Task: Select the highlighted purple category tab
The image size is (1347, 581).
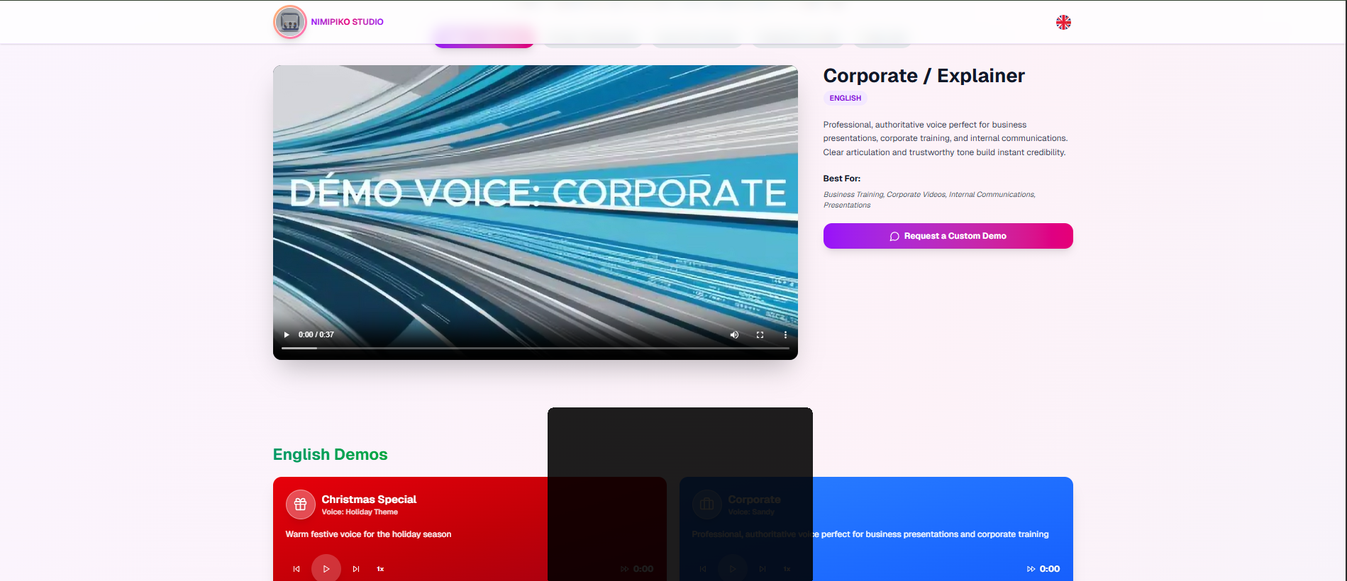Action: 484,38
